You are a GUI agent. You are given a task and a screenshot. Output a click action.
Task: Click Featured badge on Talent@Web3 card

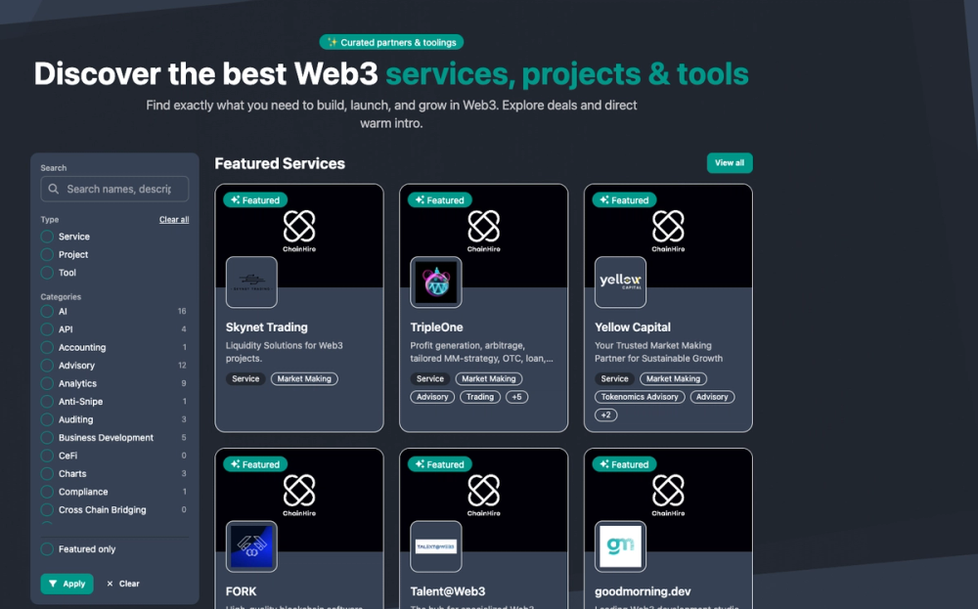(440, 464)
